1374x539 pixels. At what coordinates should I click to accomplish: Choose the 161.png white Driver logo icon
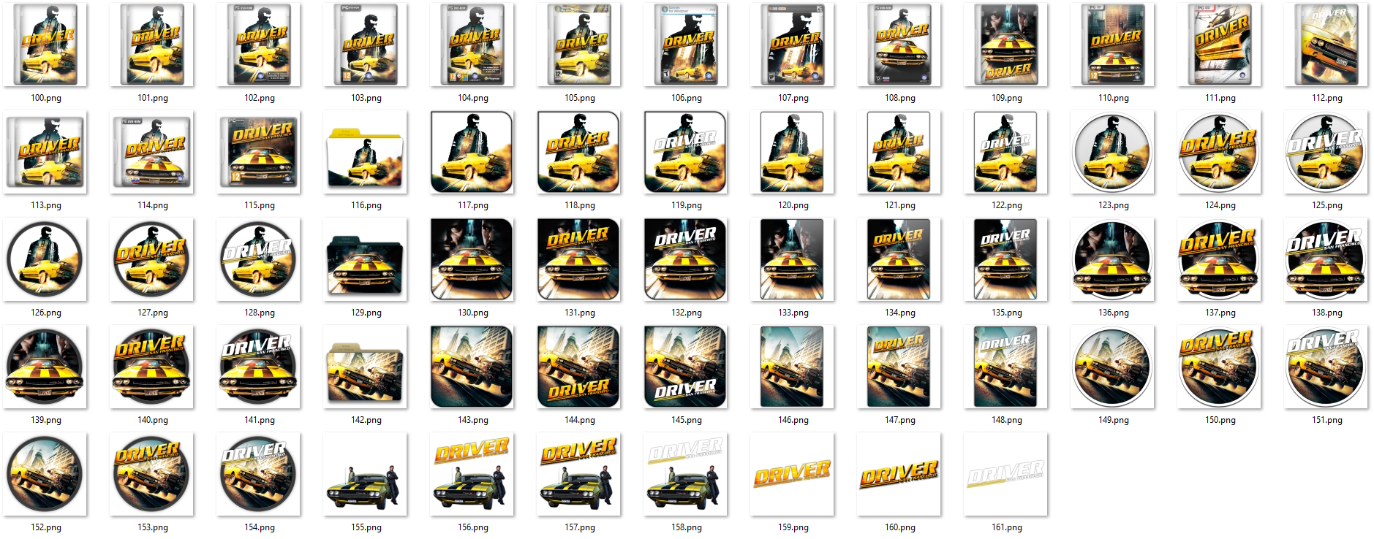[x=1006, y=474]
